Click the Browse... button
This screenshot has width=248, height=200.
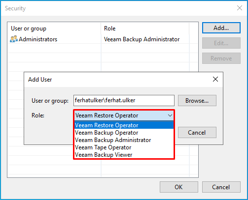point(197,101)
